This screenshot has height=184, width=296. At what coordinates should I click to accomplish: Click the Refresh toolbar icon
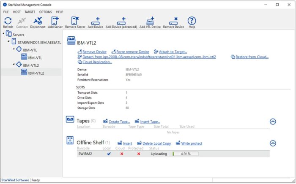tap(8, 21)
